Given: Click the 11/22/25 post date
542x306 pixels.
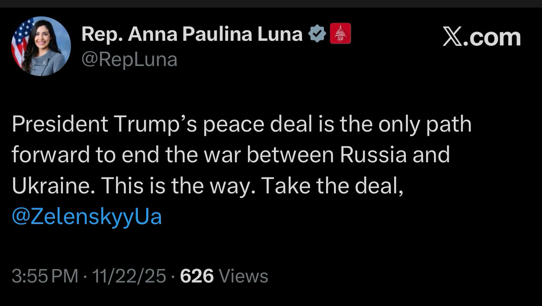Looking at the screenshot, I should [129, 276].
